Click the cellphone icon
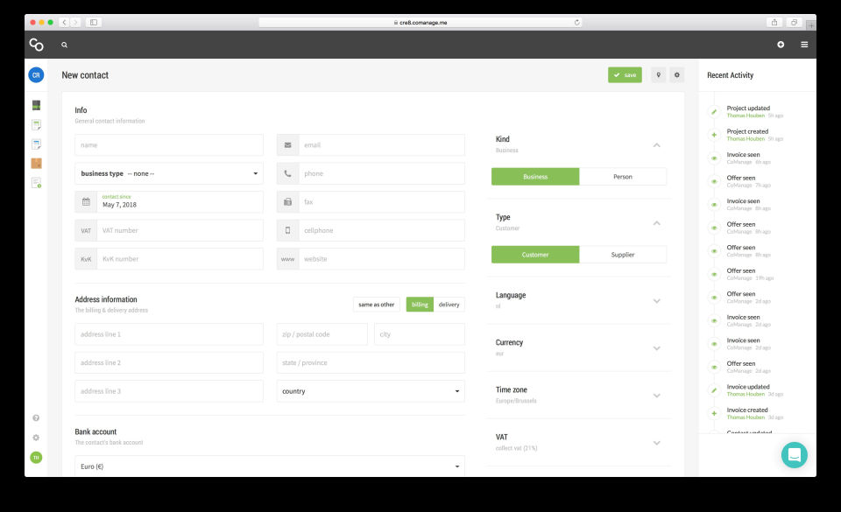This screenshot has height=512, width=841. [x=288, y=230]
